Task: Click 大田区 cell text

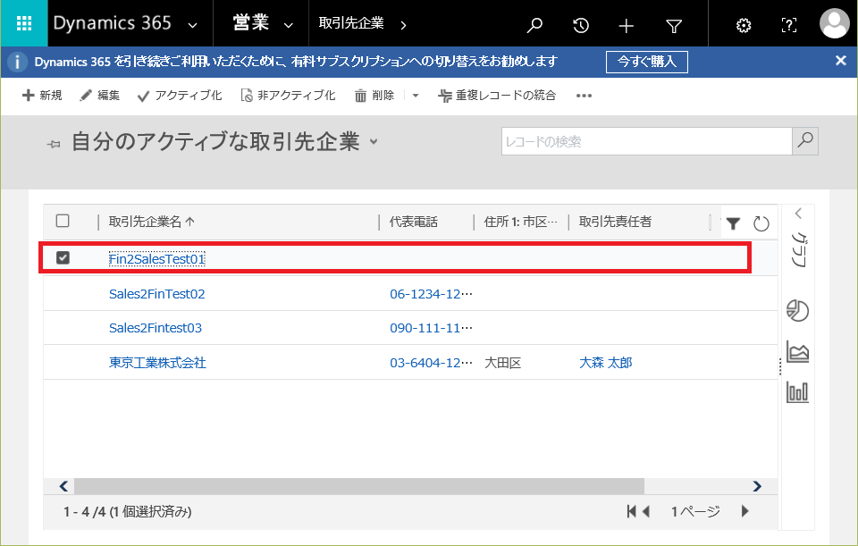Action: pyautogui.click(x=503, y=363)
